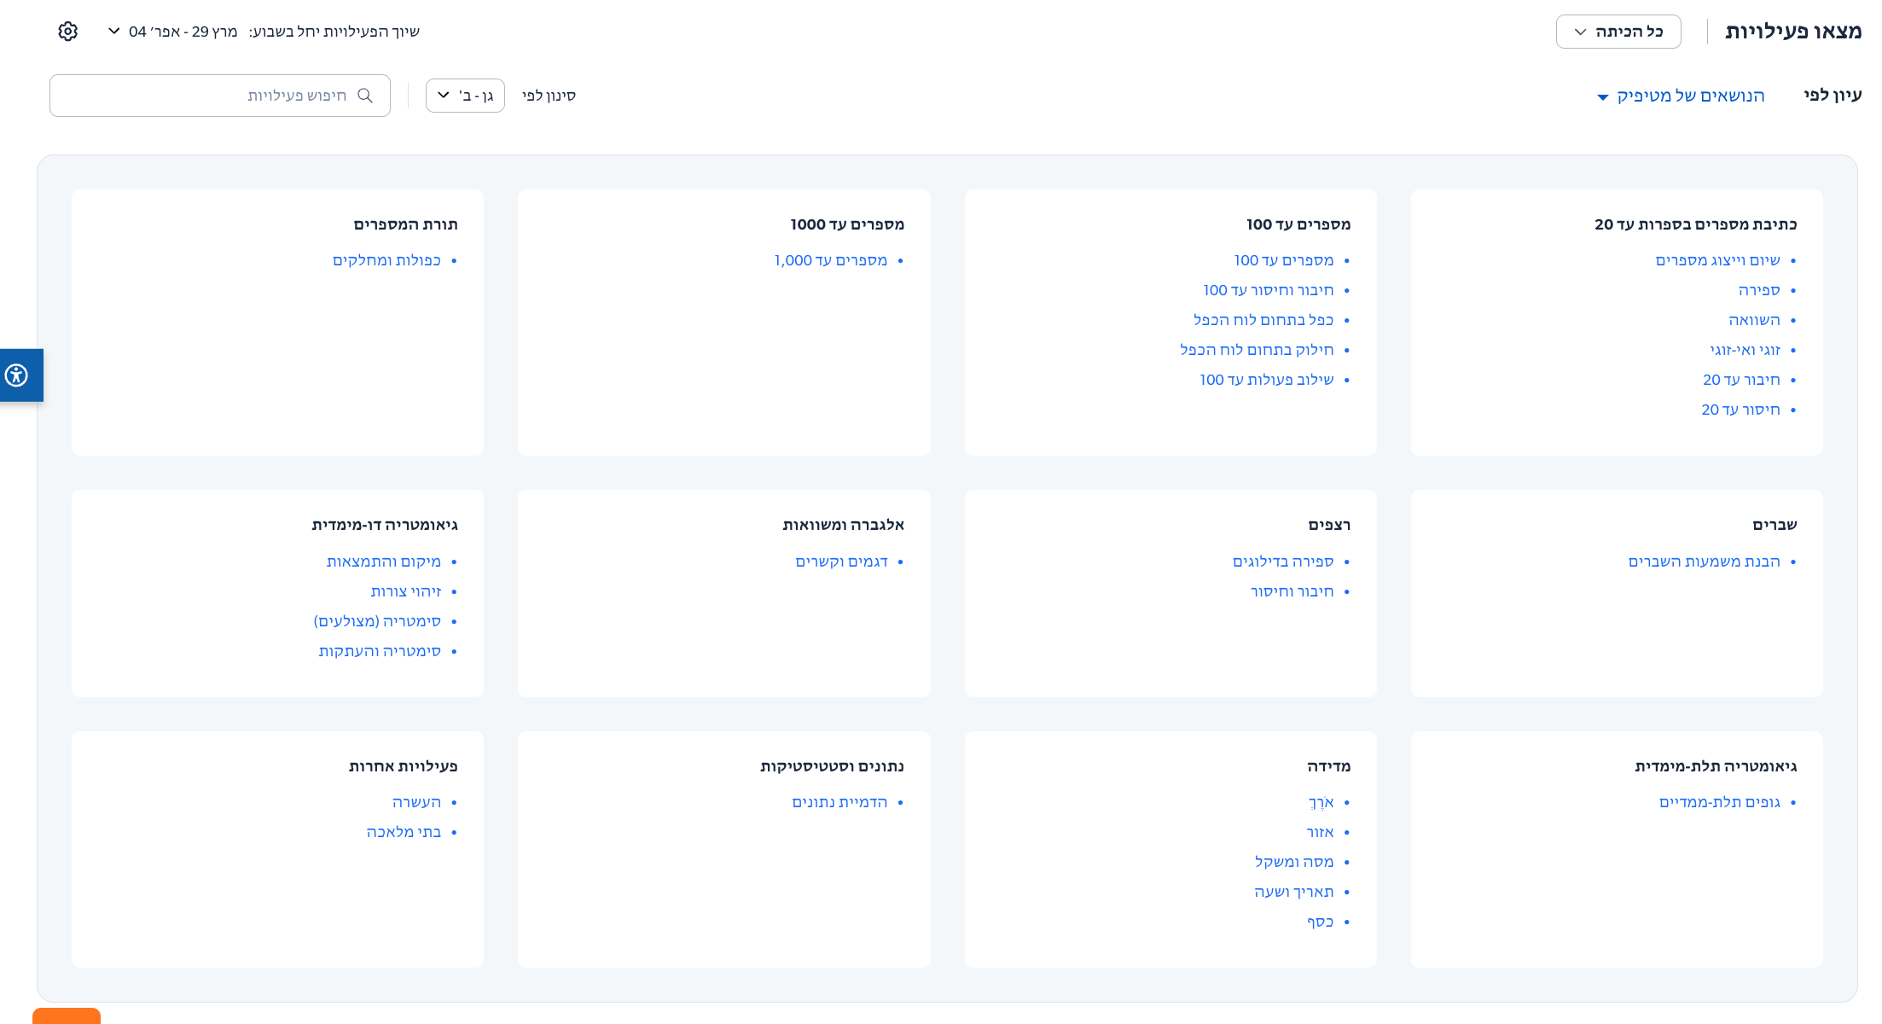Click the דגמים וקשרים link
This screenshot has height=1024, width=1882.
pos(841,561)
